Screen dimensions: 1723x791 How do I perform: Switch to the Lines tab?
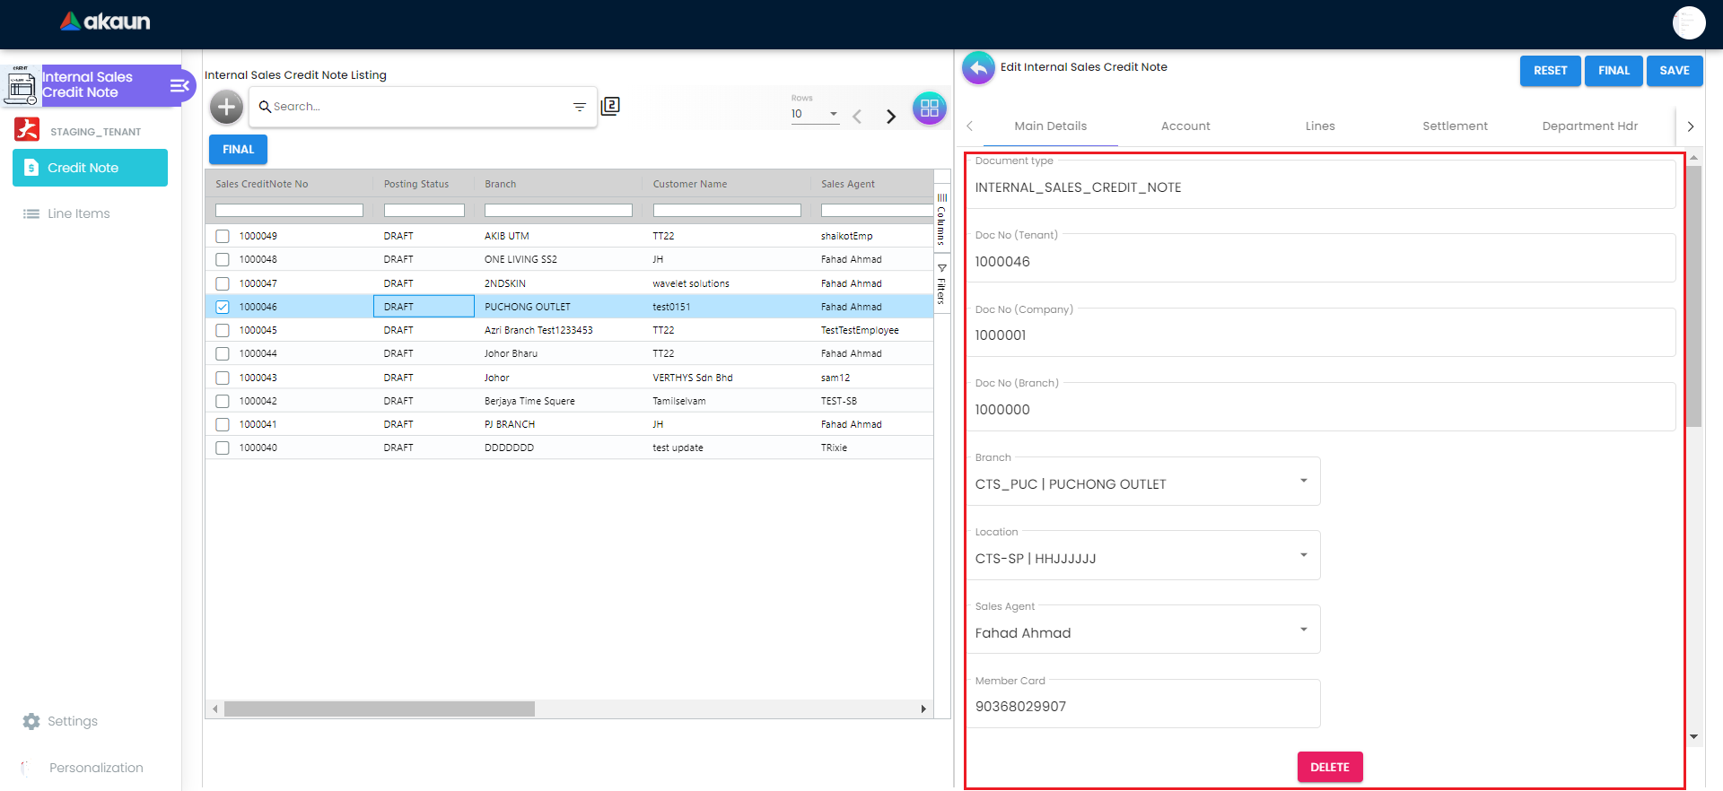pos(1319,126)
